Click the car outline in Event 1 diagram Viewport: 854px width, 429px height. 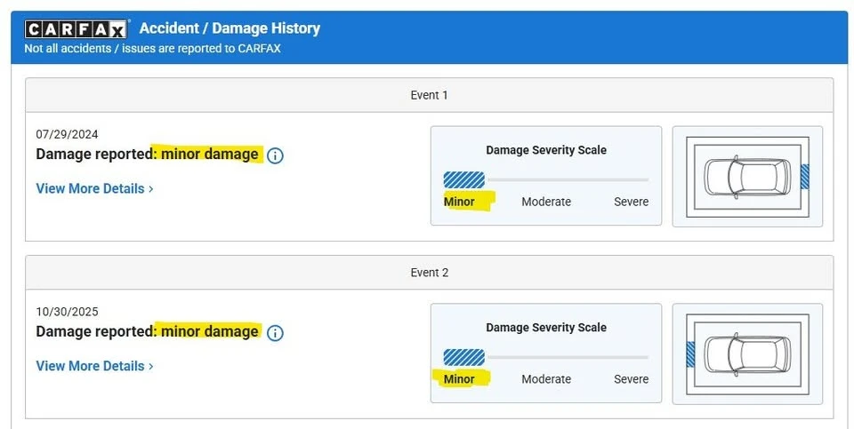[747, 177]
